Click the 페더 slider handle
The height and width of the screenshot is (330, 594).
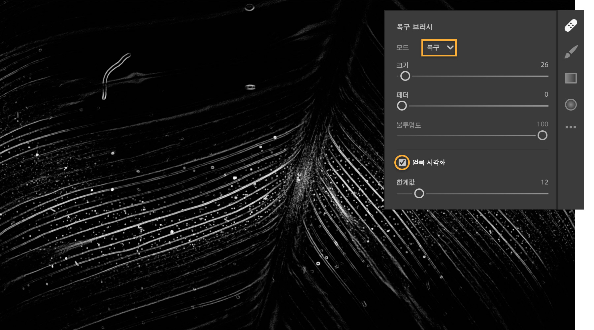pyautogui.click(x=402, y=106)
